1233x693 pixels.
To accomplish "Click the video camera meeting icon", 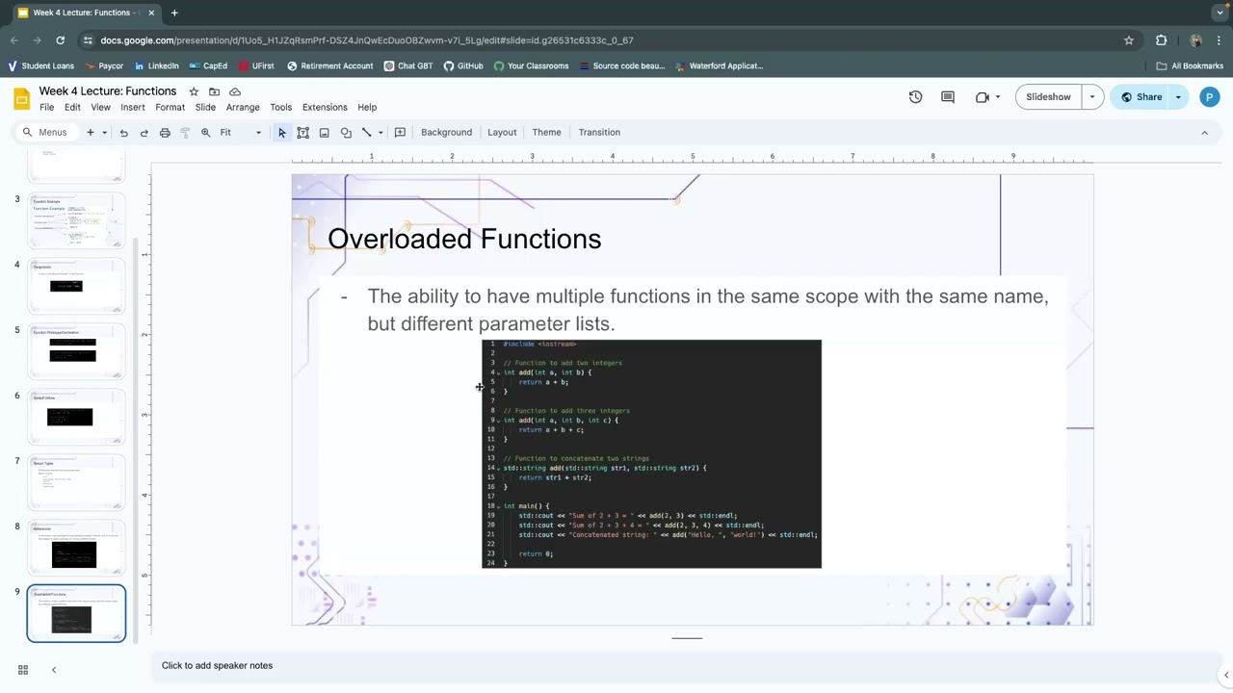I will (x=982, y=97).
